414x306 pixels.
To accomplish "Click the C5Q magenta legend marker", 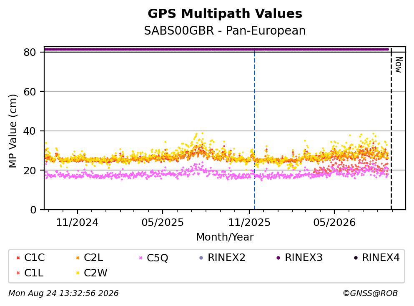I will coord(141,258).
